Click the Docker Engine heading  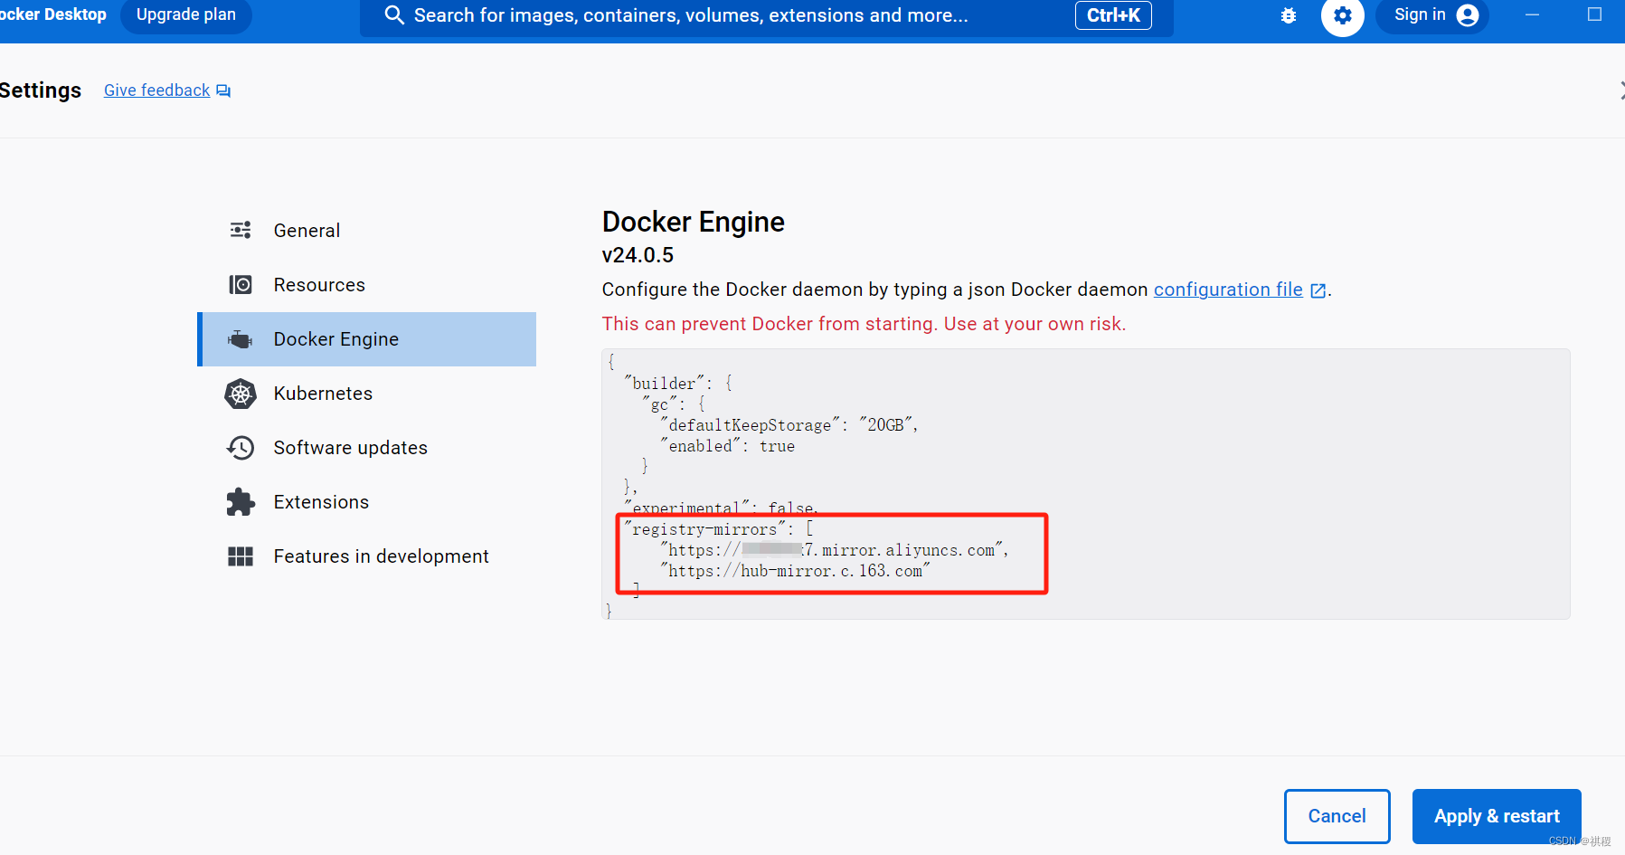point(694,222)
